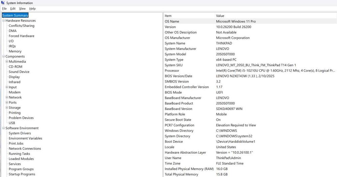The width and height of the screenshot is (337, 177).
Task: Select Problem Devices tree item
Action: coord(21,118)
